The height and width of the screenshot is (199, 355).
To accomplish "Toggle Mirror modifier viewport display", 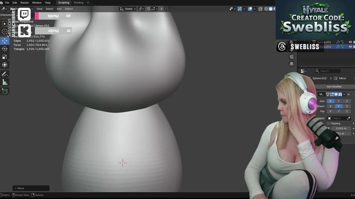I will 336,94.
